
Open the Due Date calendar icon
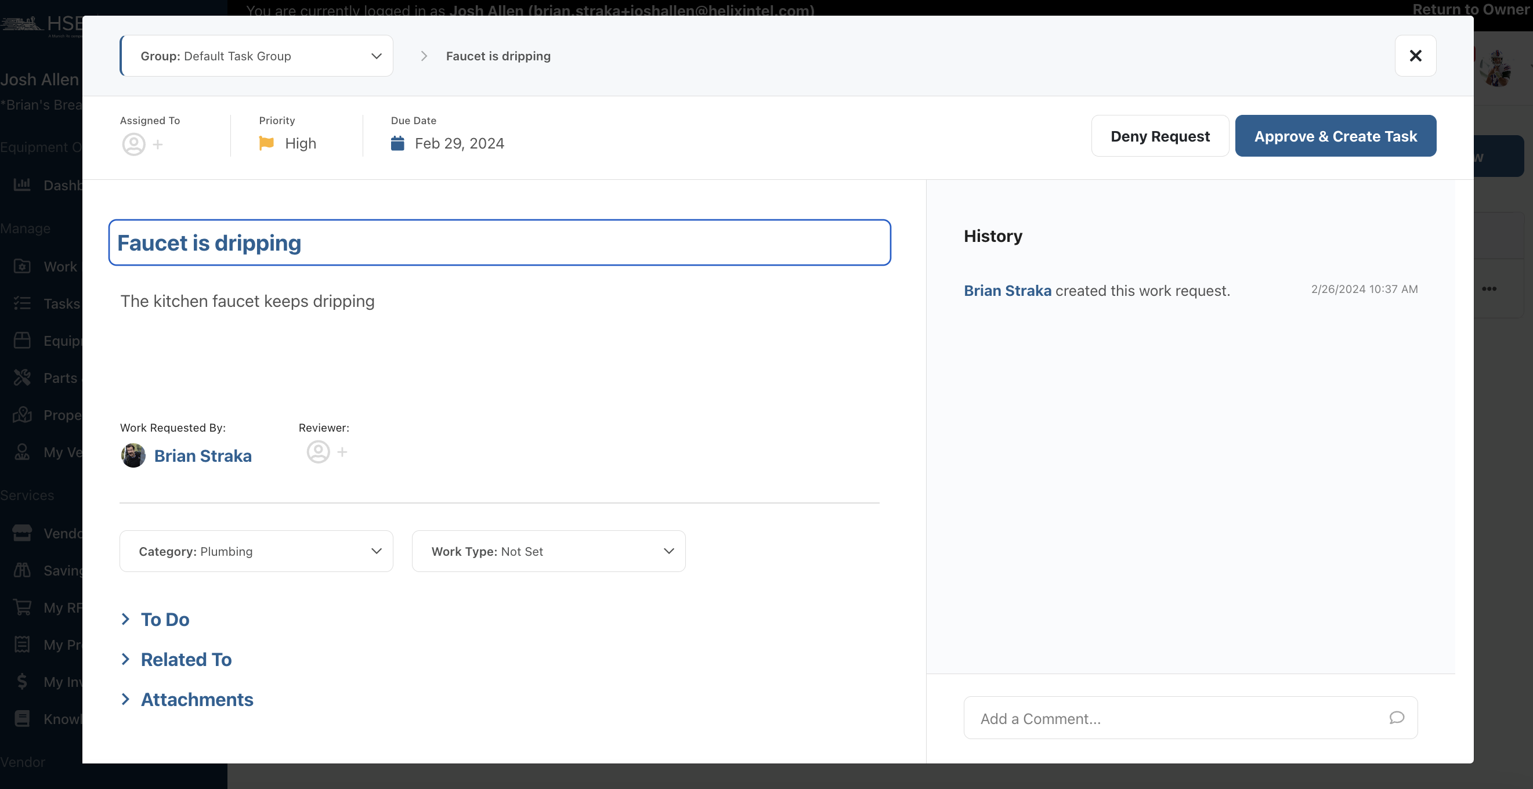coord(397,143)
